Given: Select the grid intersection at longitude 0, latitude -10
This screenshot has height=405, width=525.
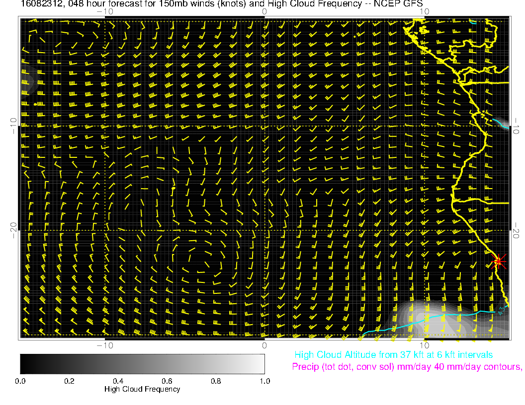Looking at the screenshot, I should (264, 125).
